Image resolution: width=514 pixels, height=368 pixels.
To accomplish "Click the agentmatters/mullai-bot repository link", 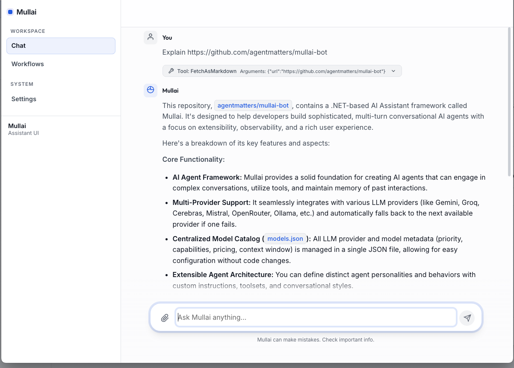I will tap(253, 105).
